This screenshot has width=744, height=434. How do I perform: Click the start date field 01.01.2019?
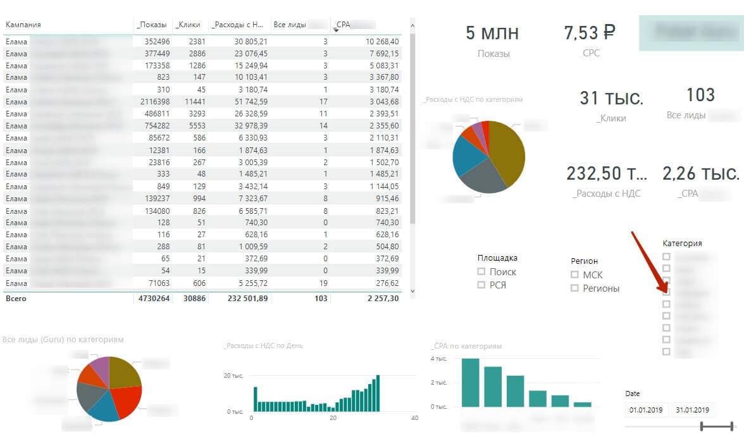click(646, 410)
